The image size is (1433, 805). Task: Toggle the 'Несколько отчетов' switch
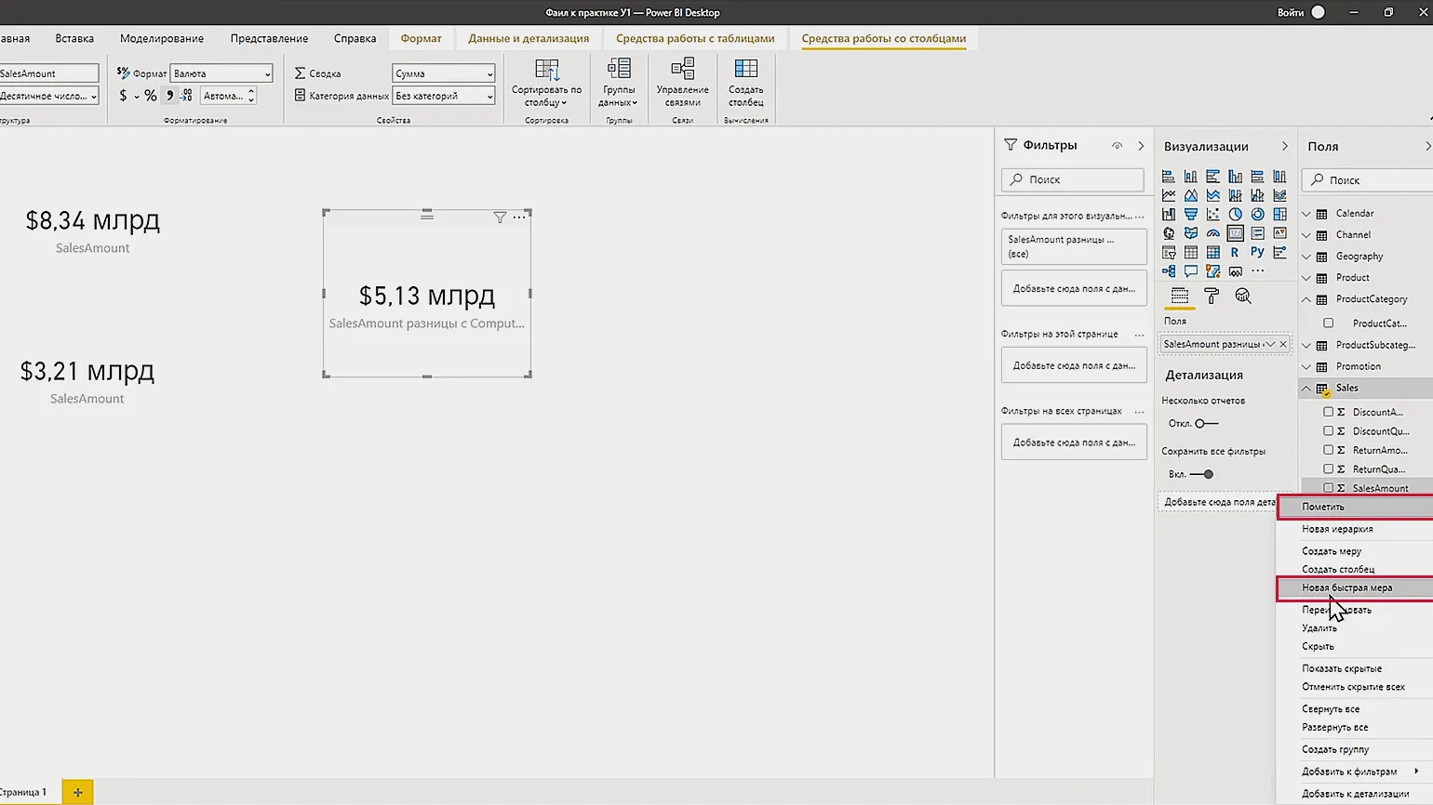[x=1206, y=424]
